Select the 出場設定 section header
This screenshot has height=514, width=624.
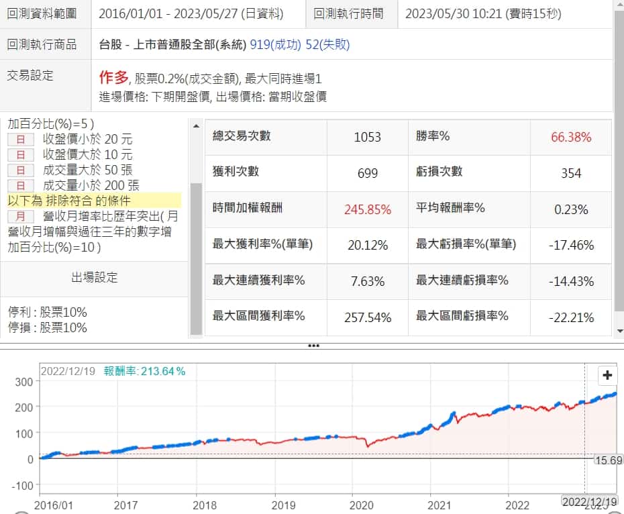tap(95, 278)
